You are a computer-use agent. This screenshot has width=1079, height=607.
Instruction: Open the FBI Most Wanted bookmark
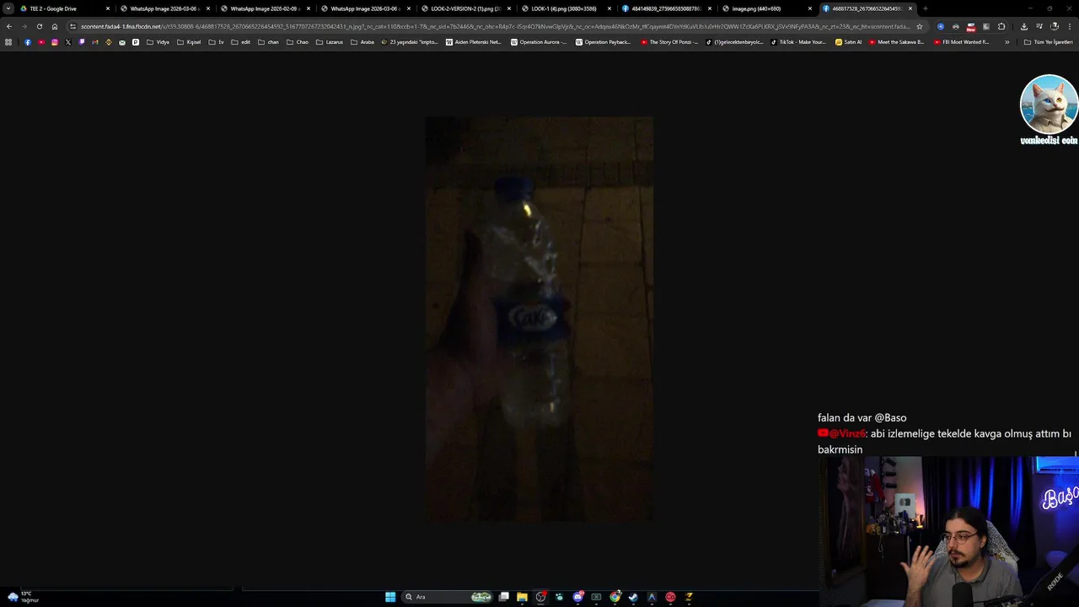point(962,42)
